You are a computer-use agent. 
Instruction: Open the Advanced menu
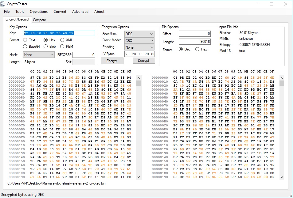pos(80,12)
